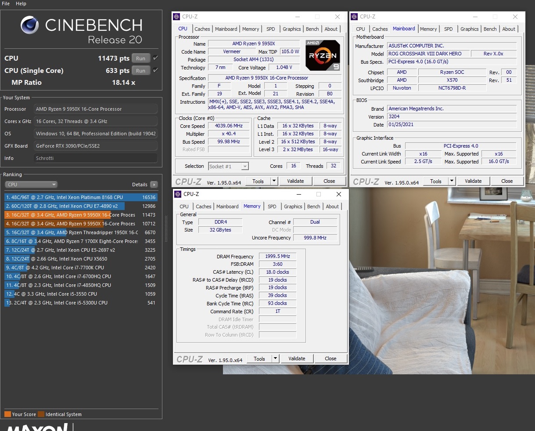
Task: Open the CPU ranking type dropdown
Action: click(x=31, y=185)
